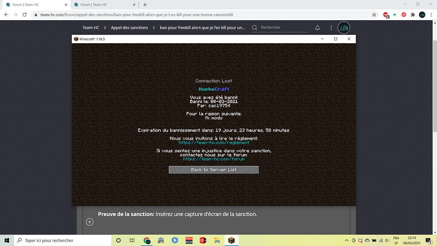Open the clock showing 22:14
The height and width of the screenshot is (246, 437).
tap(412, 240)
